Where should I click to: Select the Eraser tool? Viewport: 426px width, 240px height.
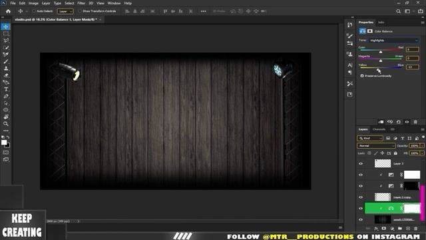(x=6, y=75)
